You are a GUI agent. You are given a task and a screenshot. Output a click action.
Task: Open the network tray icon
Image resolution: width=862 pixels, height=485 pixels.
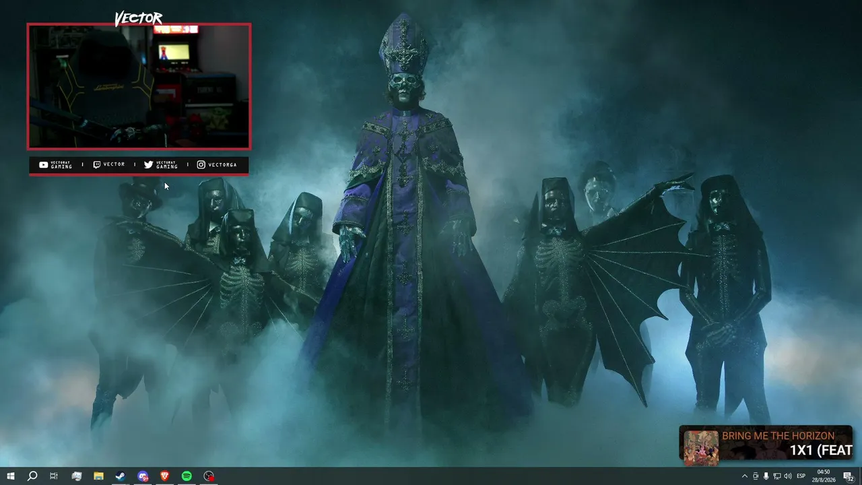[x=776, y=476]
